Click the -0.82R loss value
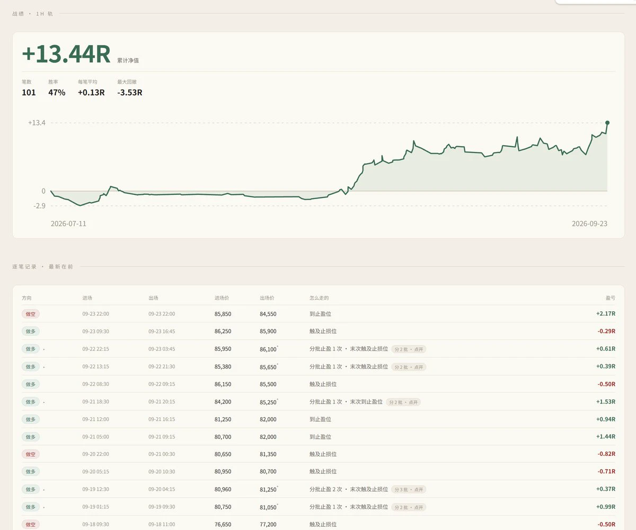Image resolution: width=636 pixels, height=530 pixels. tap(606, 454)
